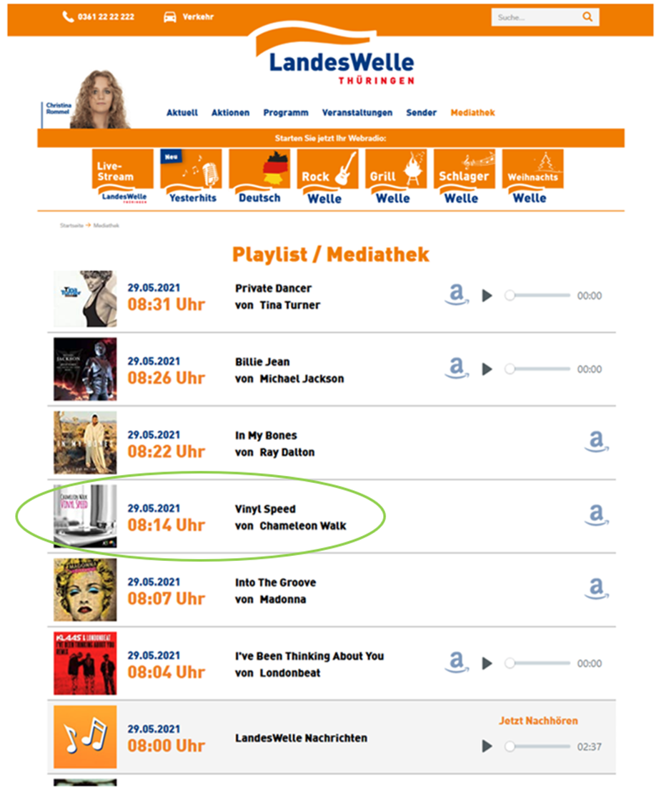The image size is (661, 795).
Task: Open the Verkehr traffic link
Action: (189, 16)
